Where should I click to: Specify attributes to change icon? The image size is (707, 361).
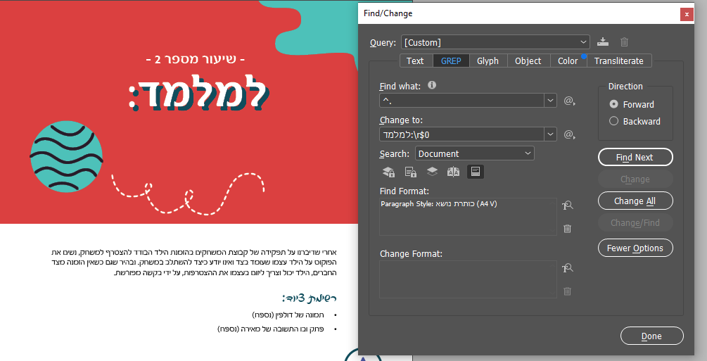point(567,269)
